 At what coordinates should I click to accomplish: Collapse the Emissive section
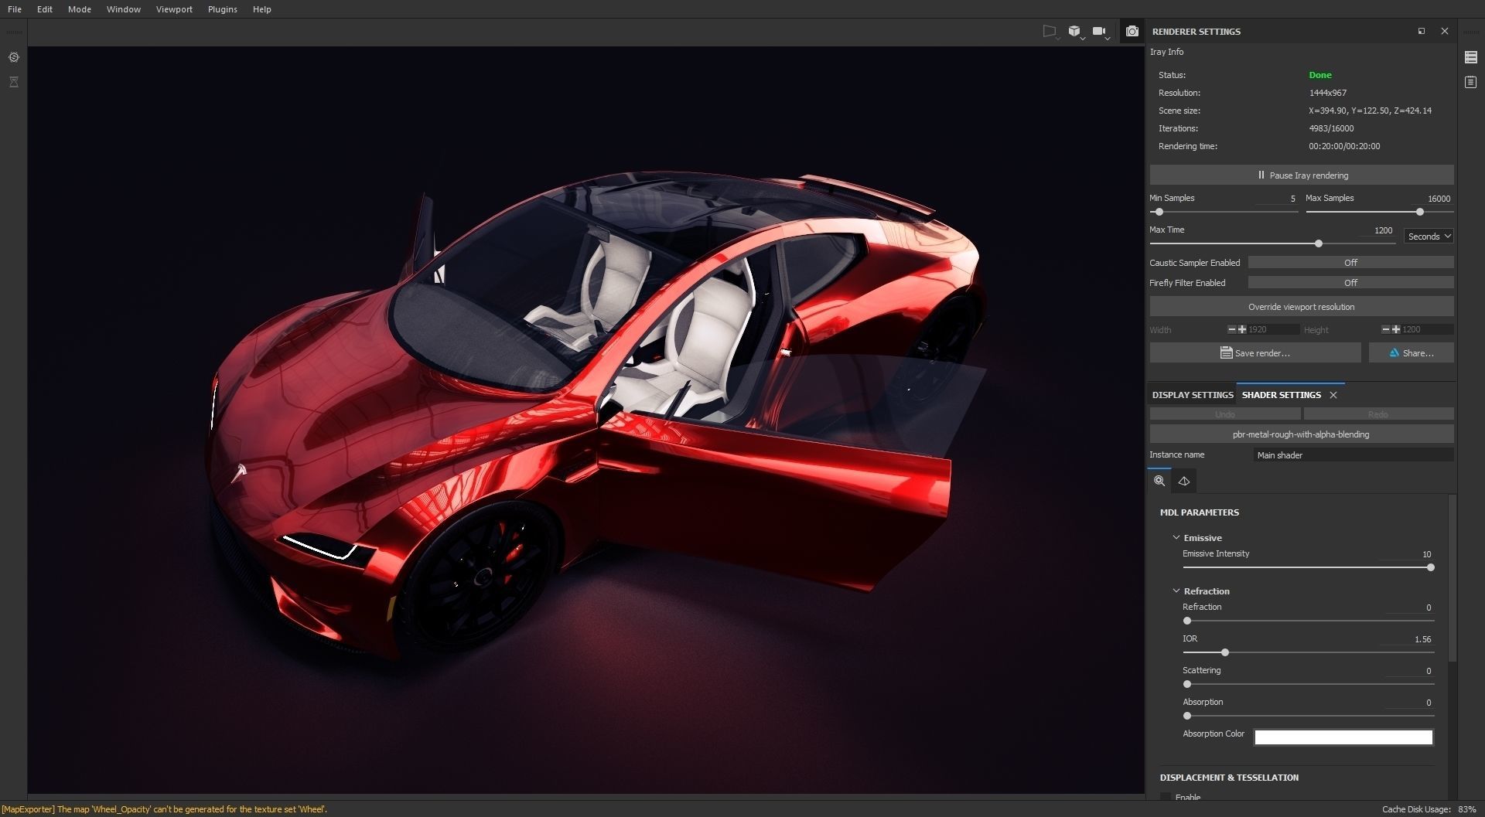click(x=1176, y=538)
